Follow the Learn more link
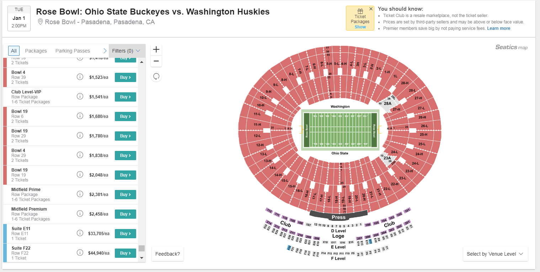Viewport: 540px width, 272px height. click(498, 28)
